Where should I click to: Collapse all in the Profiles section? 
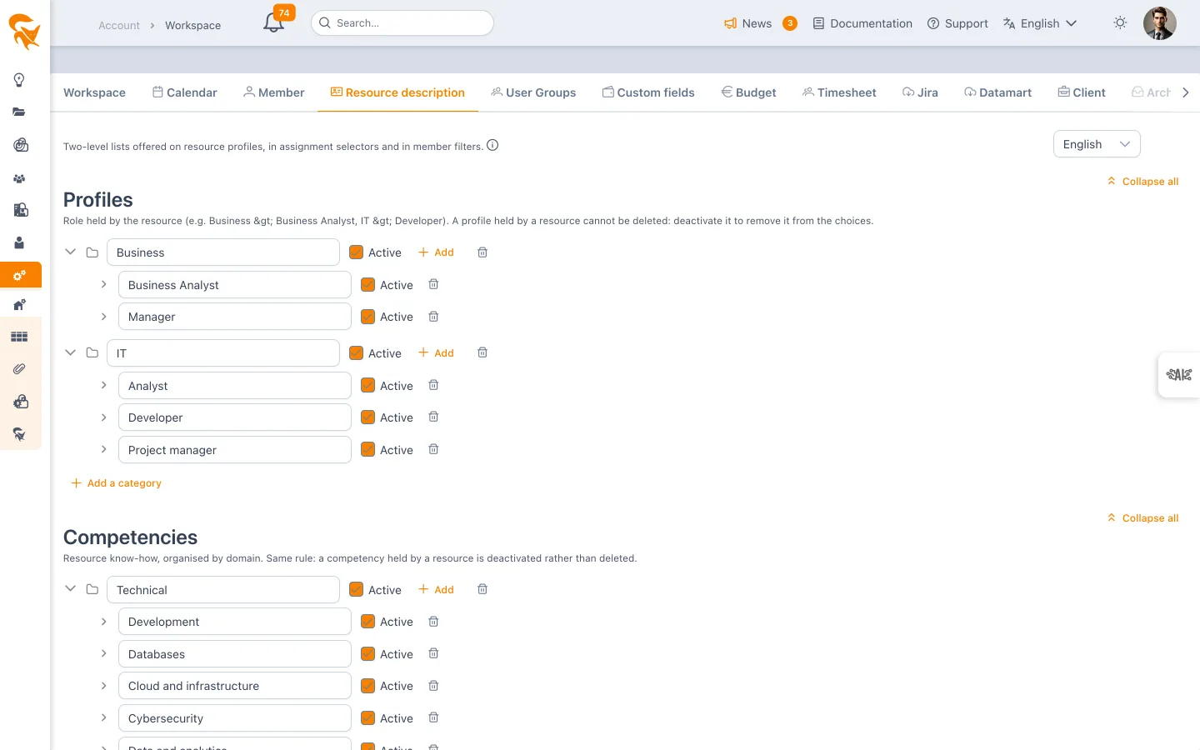click(x=1142, y=182)
